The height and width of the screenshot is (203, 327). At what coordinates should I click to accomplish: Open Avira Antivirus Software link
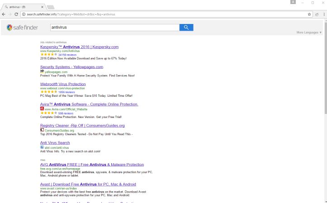click(x=89, y=104)
